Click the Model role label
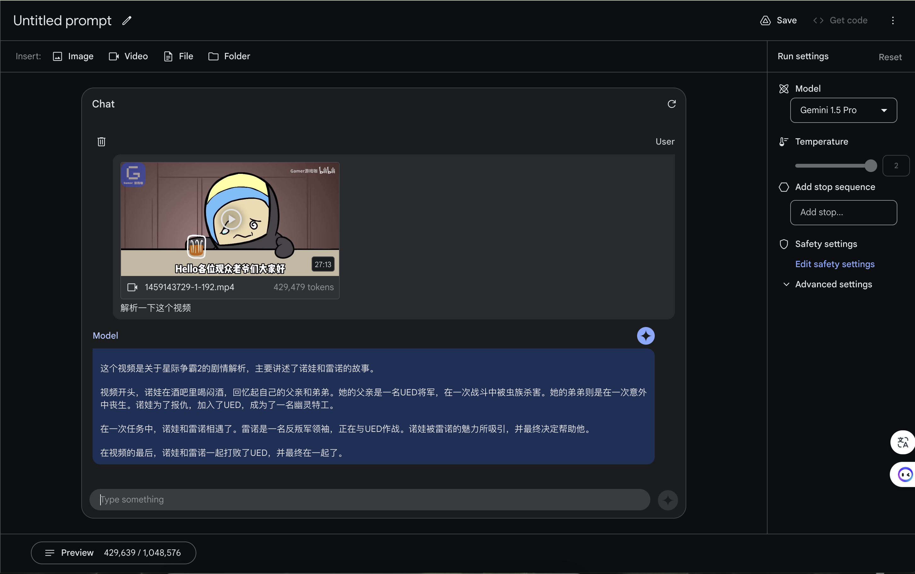Screen dimensions: 915x574 pos(105,336)
